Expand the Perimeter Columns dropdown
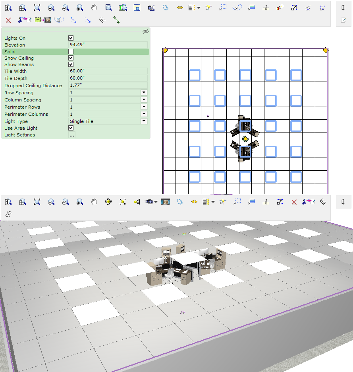353x372 pixels. click(144, 114)
